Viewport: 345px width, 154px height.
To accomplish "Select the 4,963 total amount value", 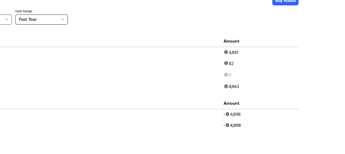I will pos(234,86).
